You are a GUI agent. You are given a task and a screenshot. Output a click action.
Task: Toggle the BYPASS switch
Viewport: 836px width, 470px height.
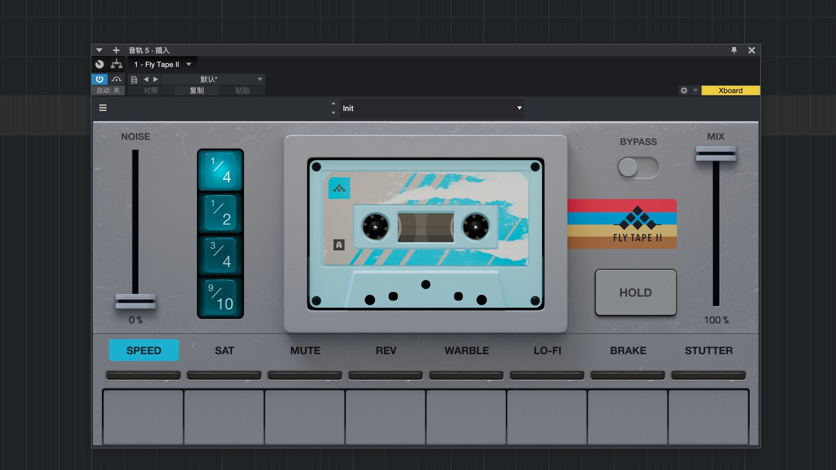pyautogui.click(x=638, y=168)
